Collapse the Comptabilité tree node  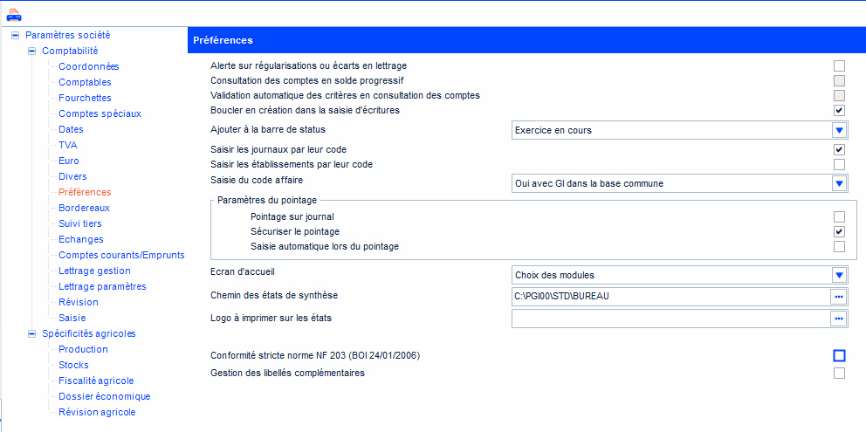(31, 51)
